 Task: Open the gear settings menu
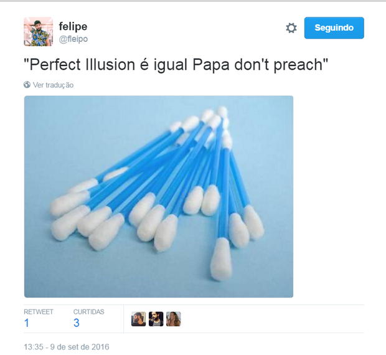point(291,28)
